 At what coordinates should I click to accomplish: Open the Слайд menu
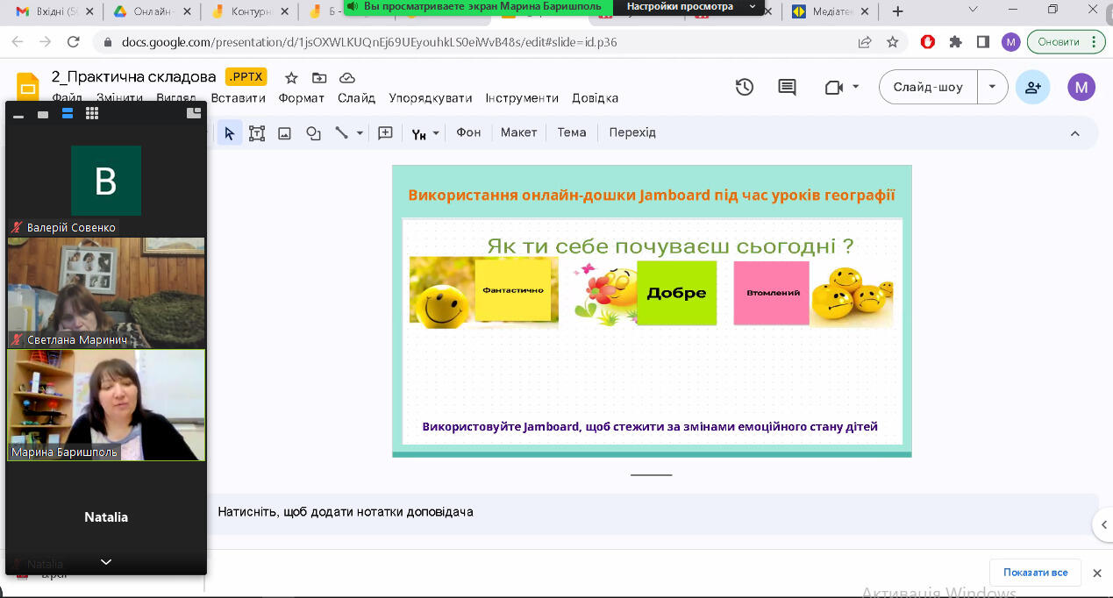356,98
